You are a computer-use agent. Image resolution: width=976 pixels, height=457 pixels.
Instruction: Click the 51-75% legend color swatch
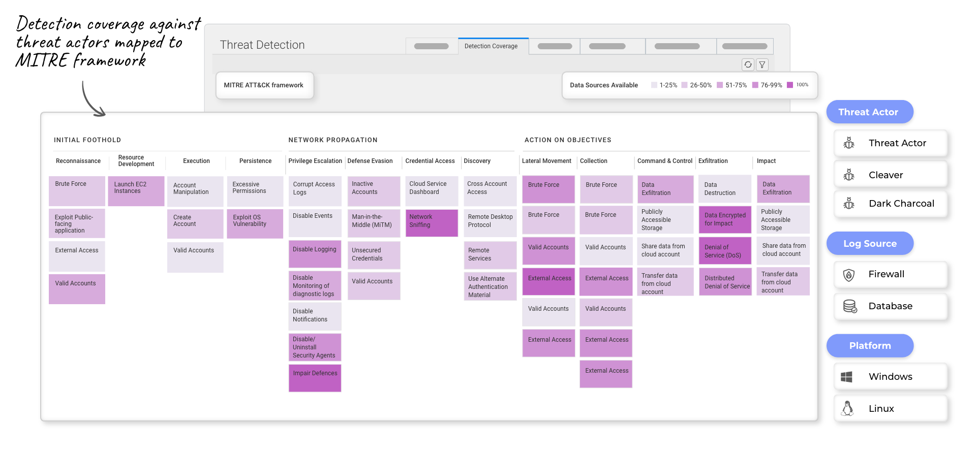click(720, 85)
